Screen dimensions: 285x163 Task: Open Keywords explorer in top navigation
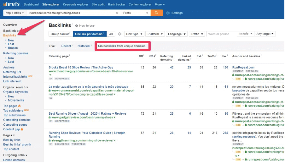(75, 4)
